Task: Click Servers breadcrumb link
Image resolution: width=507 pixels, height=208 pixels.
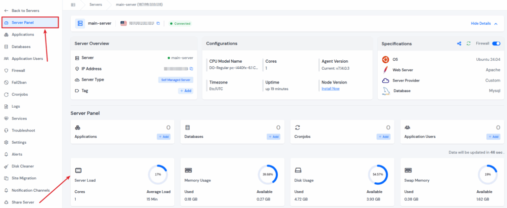Action: click(x=96, y=5)
